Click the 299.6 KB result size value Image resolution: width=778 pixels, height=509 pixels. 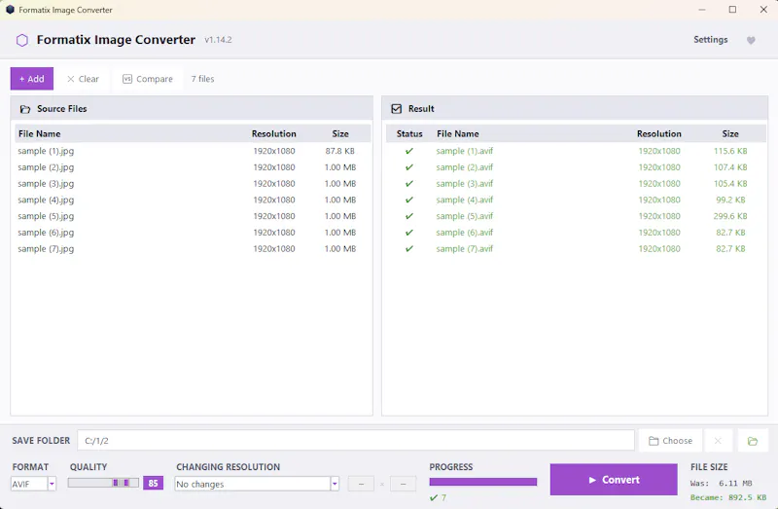coord(730,216)
